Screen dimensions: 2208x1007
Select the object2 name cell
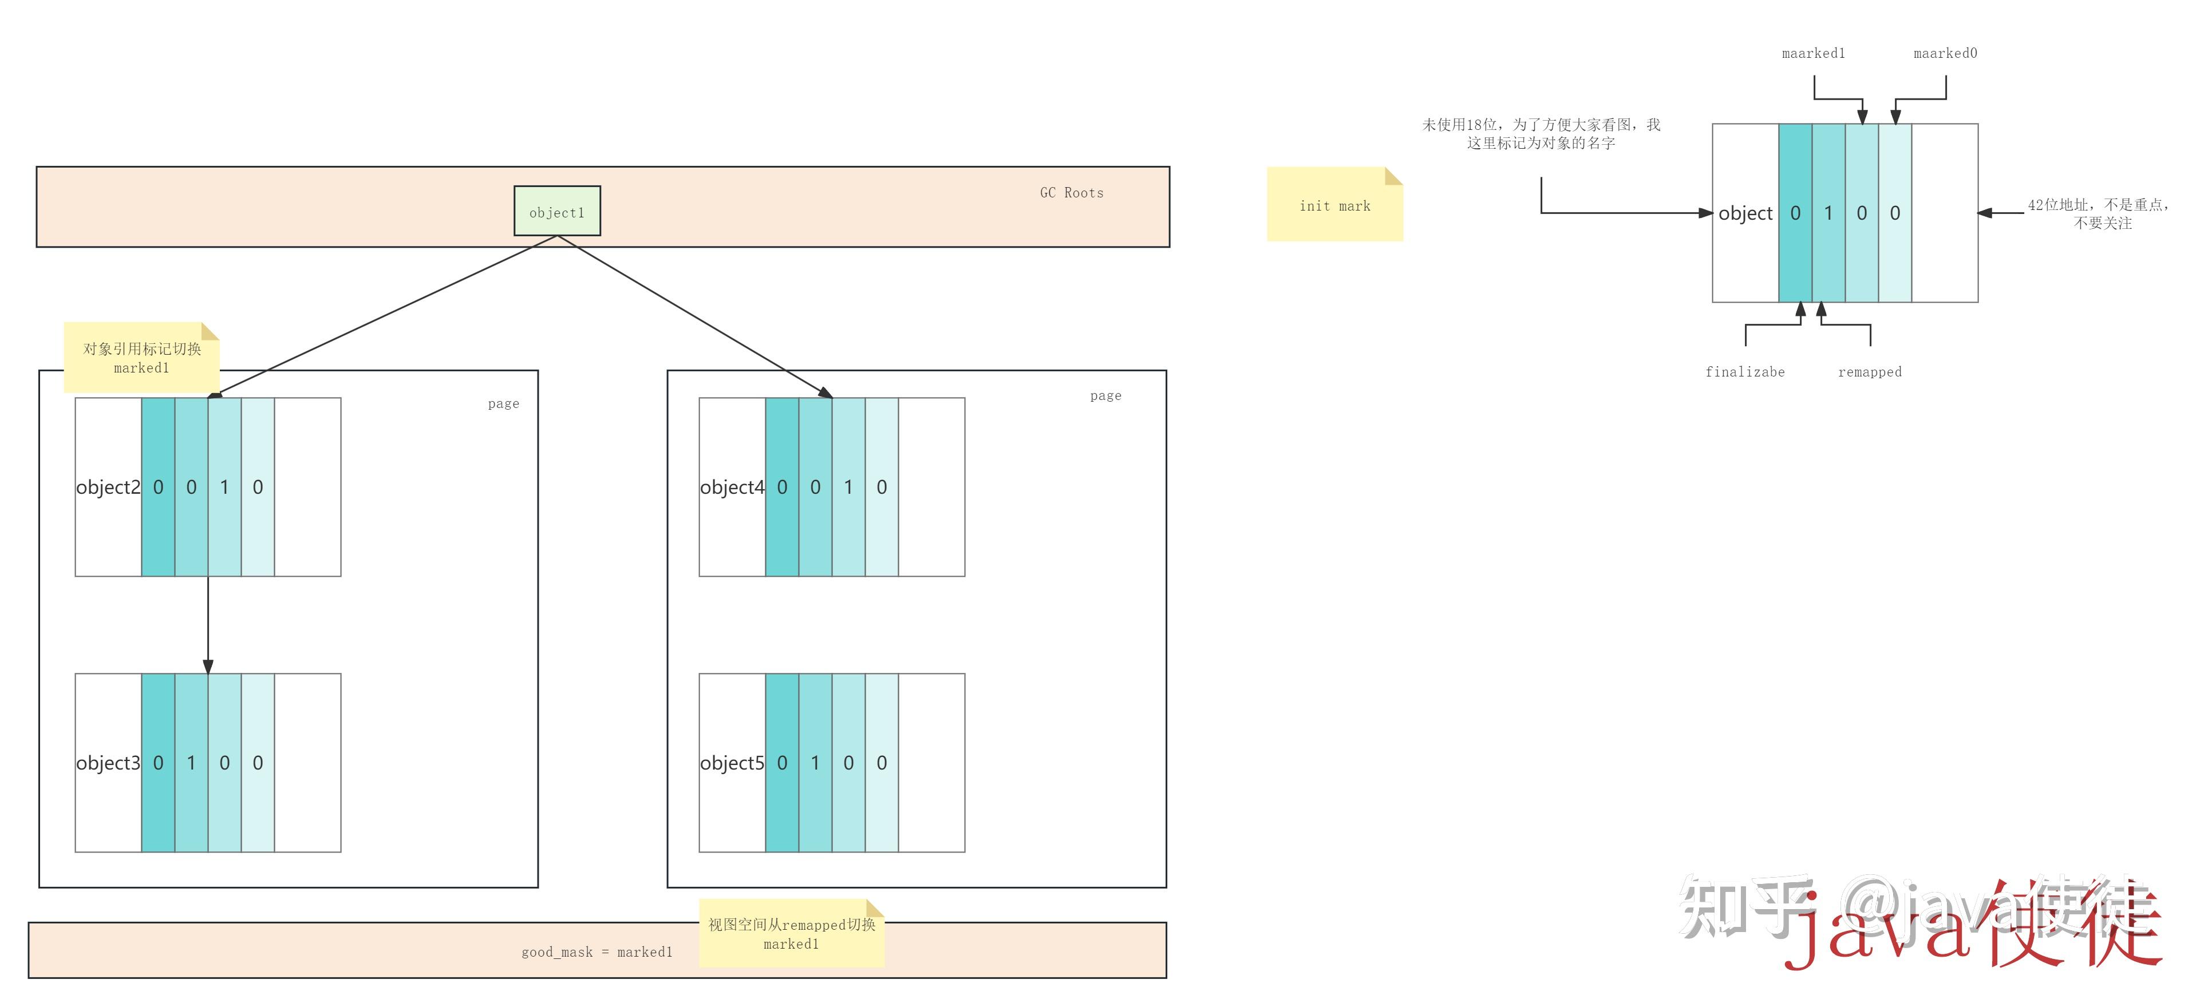108,487
